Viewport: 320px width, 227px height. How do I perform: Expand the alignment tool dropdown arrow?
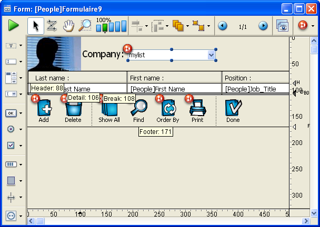[x=147, y=26]
